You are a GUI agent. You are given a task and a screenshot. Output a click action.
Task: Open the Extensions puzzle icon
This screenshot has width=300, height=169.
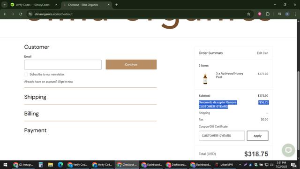[x=268, y=14]
